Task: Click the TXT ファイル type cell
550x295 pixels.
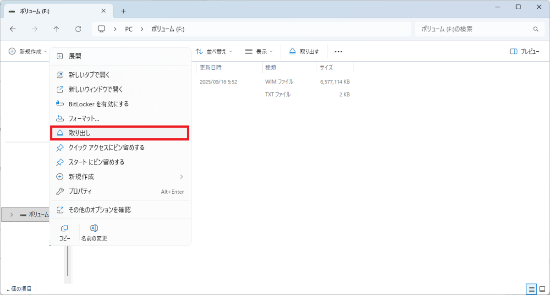Action: 278,94
